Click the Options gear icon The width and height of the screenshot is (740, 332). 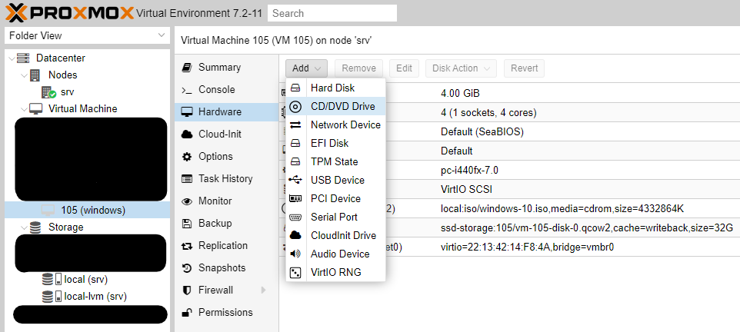[x=187, y=157]
